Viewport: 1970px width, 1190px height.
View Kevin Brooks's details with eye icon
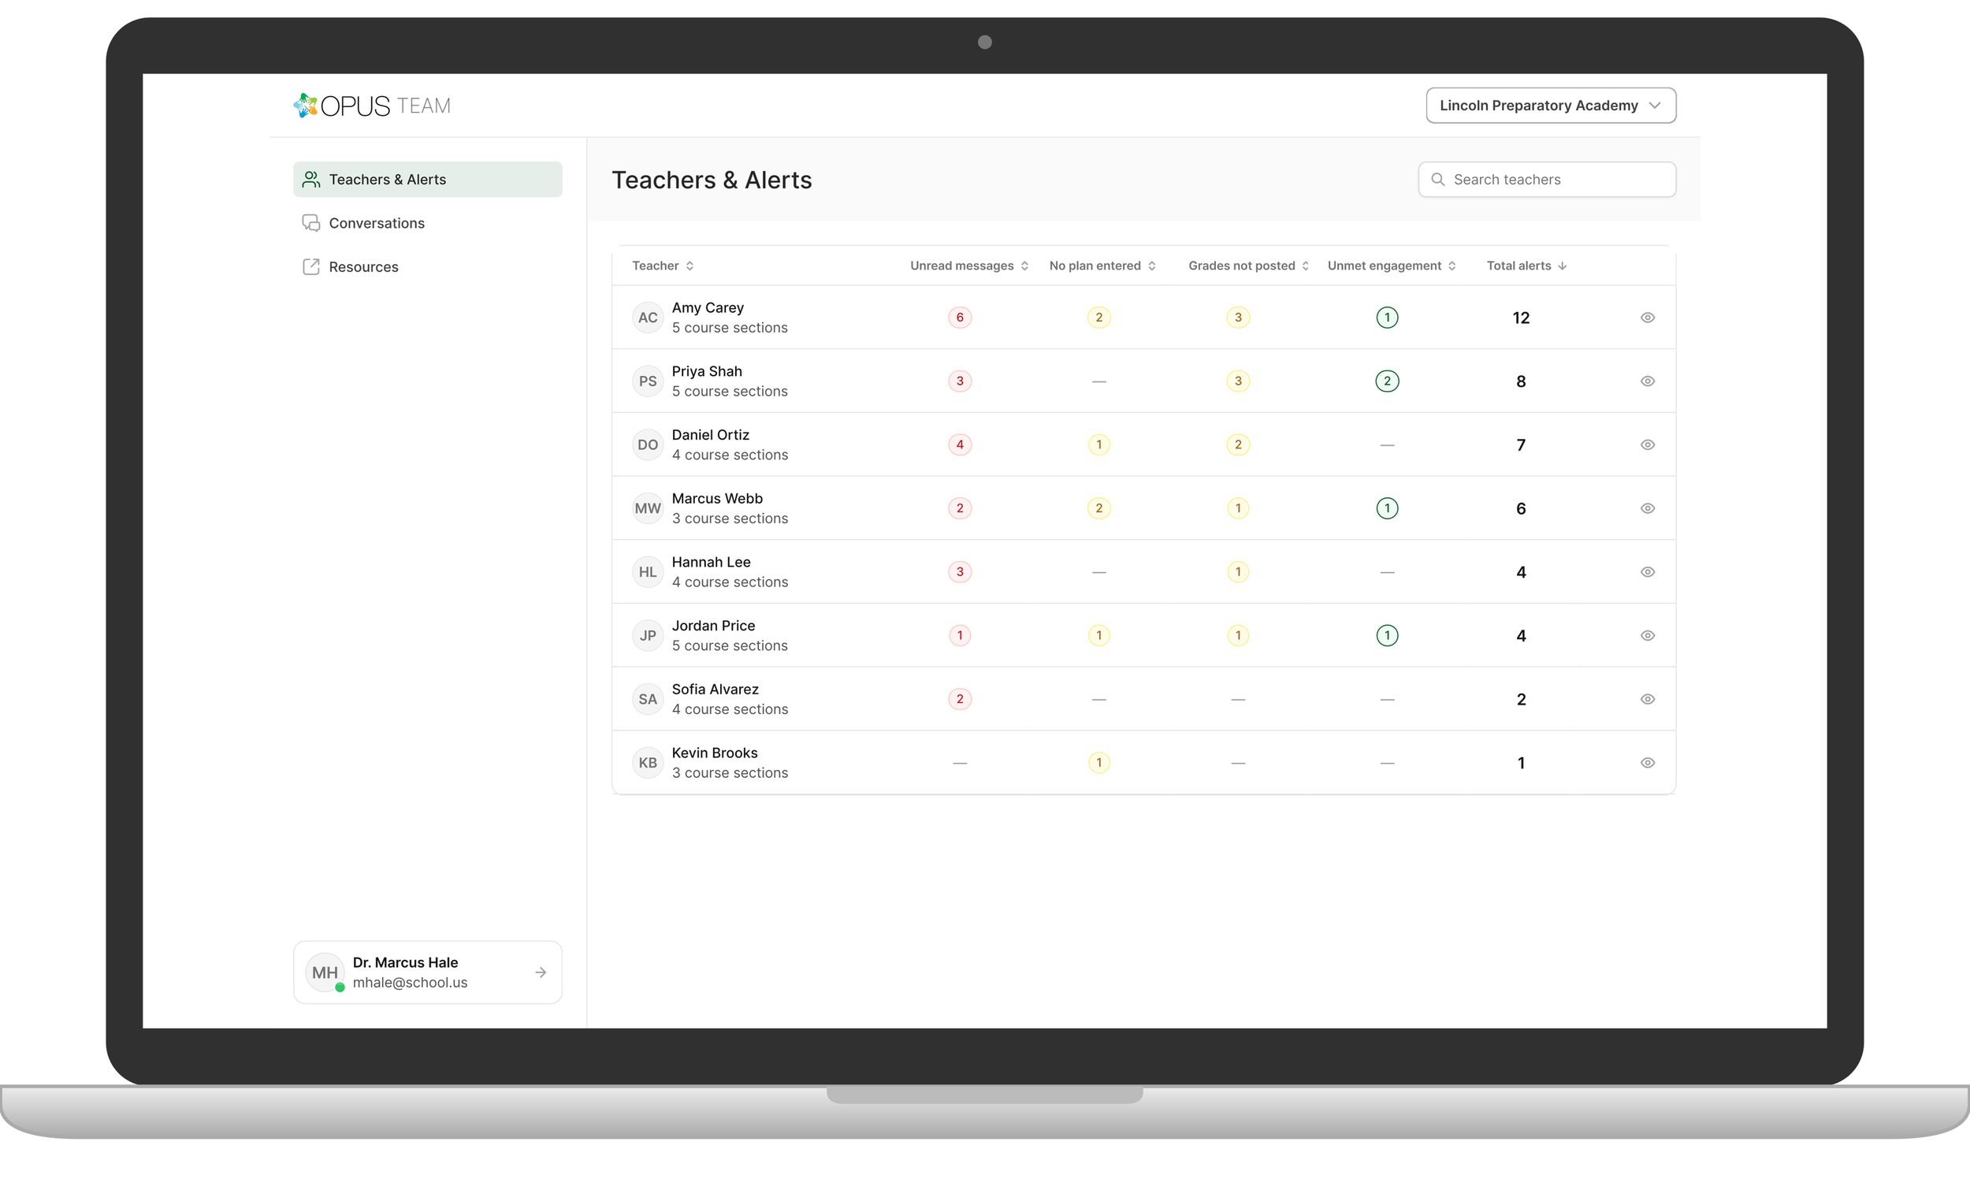(x=1648, y=763)
